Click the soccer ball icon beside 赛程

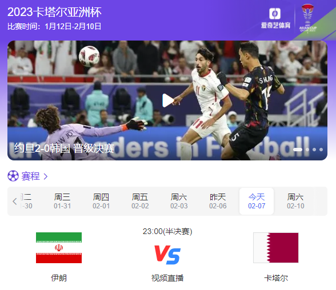13,176
